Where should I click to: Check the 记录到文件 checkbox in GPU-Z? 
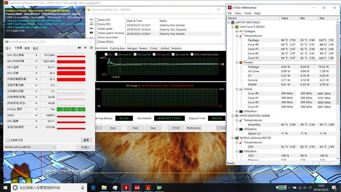click(8, 140)
